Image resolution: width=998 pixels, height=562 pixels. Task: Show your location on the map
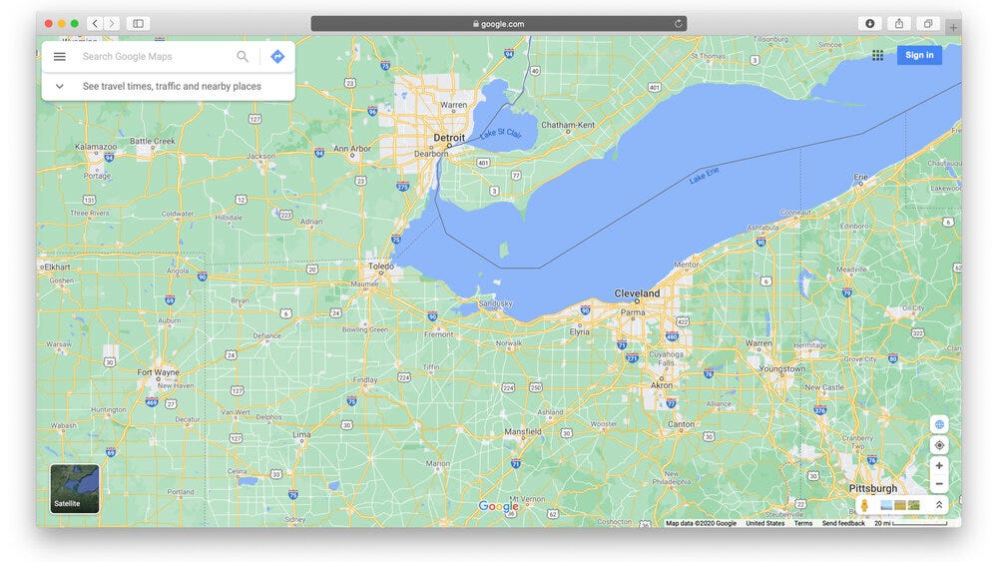939,445
